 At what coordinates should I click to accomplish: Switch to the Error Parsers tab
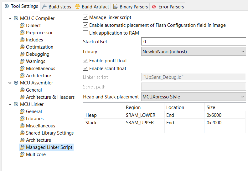(x=171, y=7)
